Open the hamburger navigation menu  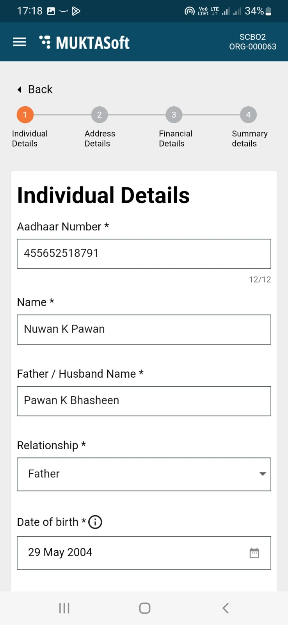click(x=20, y=42)
